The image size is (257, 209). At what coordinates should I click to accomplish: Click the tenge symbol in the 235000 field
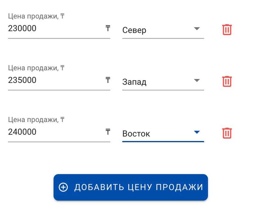tap(108, 80)
